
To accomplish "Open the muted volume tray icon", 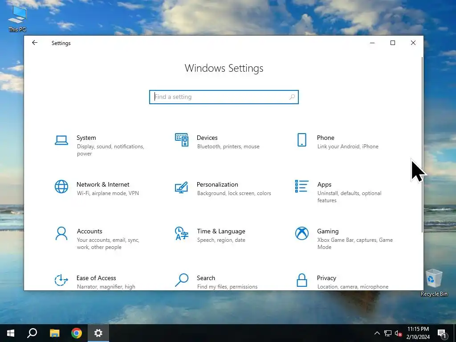I will click(399, 333).
